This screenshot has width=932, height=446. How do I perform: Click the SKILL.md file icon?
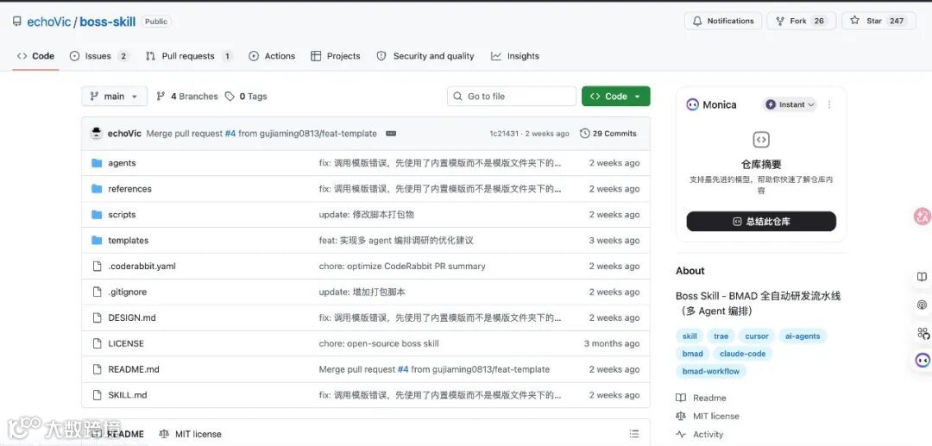(x=97, y=395)
